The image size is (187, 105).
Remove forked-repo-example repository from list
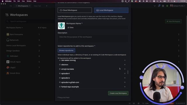click(125, 87)
